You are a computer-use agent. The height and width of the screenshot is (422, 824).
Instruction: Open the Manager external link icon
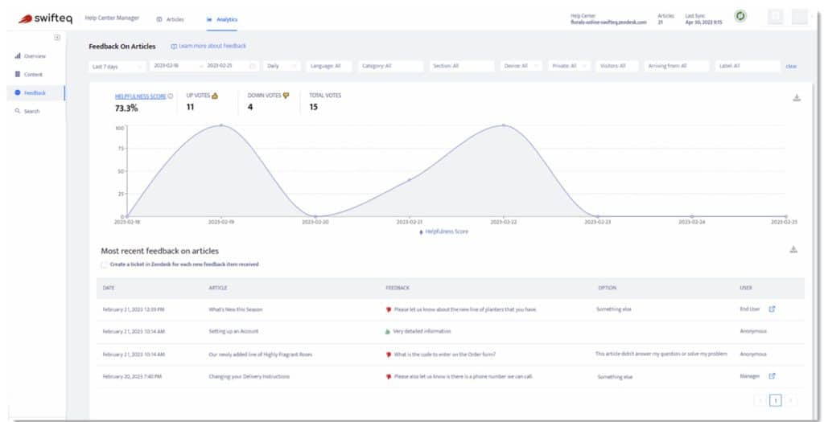click(772, 376)
